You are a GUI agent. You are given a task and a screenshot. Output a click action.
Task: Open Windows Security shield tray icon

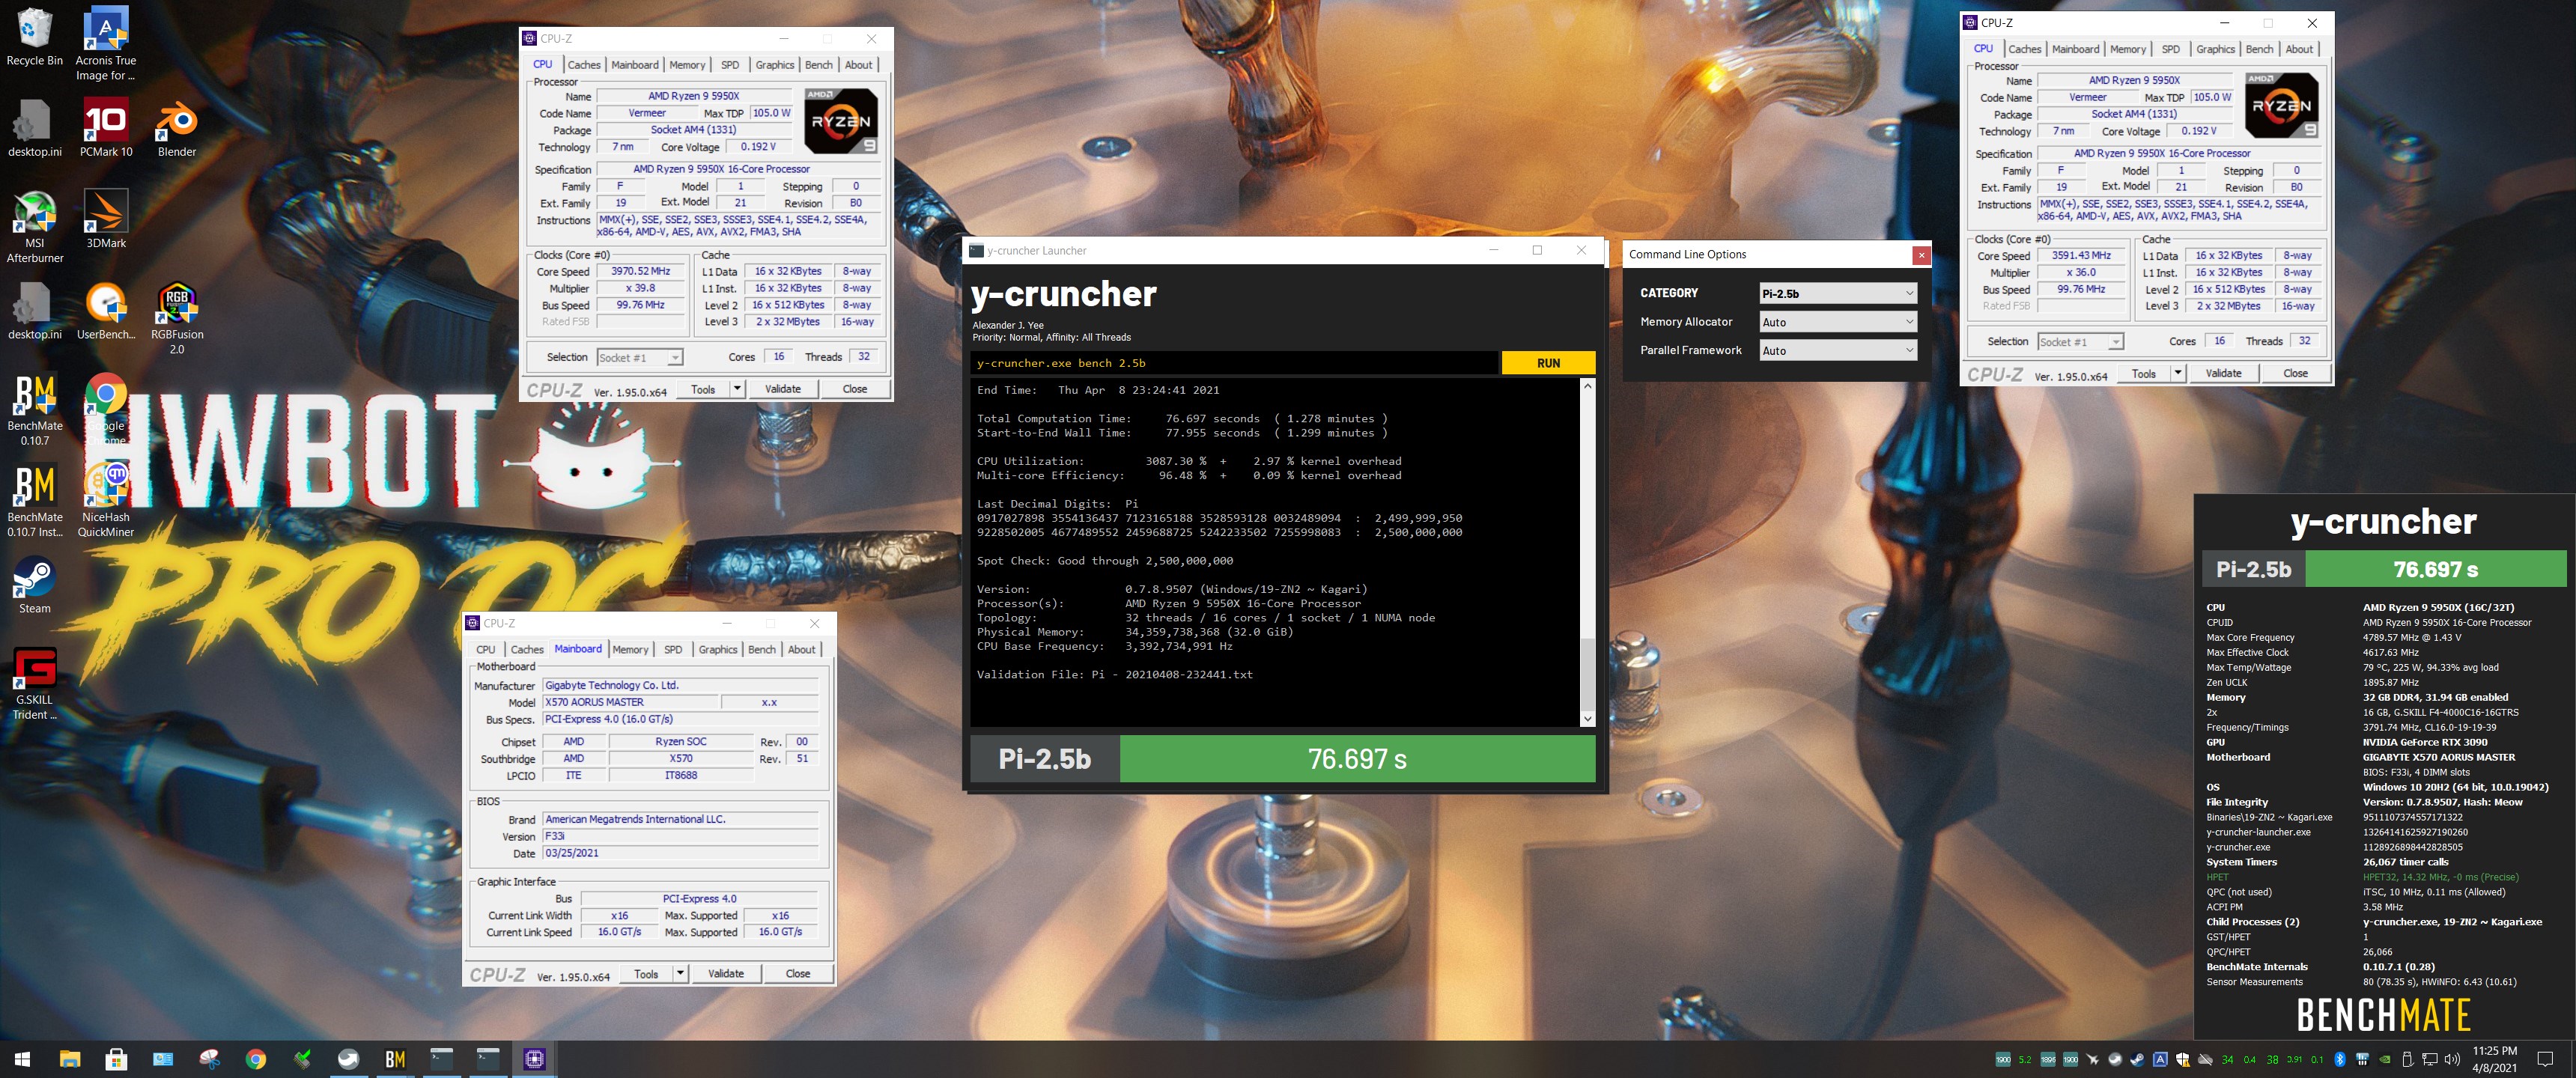2182,1059
